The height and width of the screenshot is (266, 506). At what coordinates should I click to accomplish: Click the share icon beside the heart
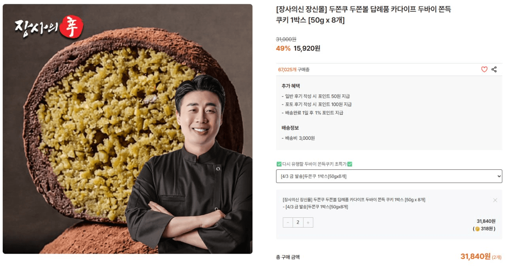tap(494, 69)
